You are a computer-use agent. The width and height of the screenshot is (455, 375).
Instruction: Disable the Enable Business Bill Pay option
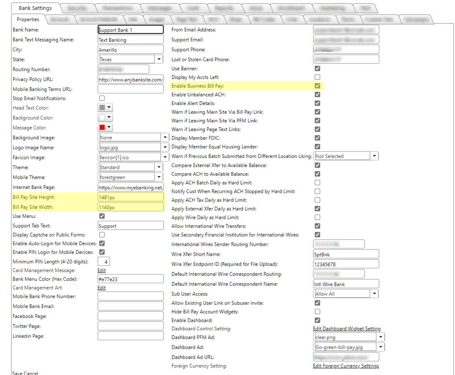point(317,86)
